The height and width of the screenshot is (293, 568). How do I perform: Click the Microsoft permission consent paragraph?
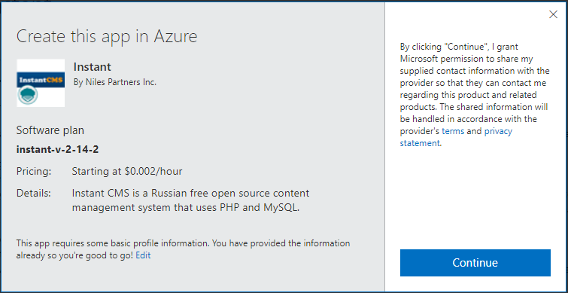pyautogui.click(x=475, y=95)
